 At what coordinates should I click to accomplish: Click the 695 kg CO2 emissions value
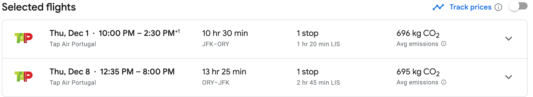[418, 72]
